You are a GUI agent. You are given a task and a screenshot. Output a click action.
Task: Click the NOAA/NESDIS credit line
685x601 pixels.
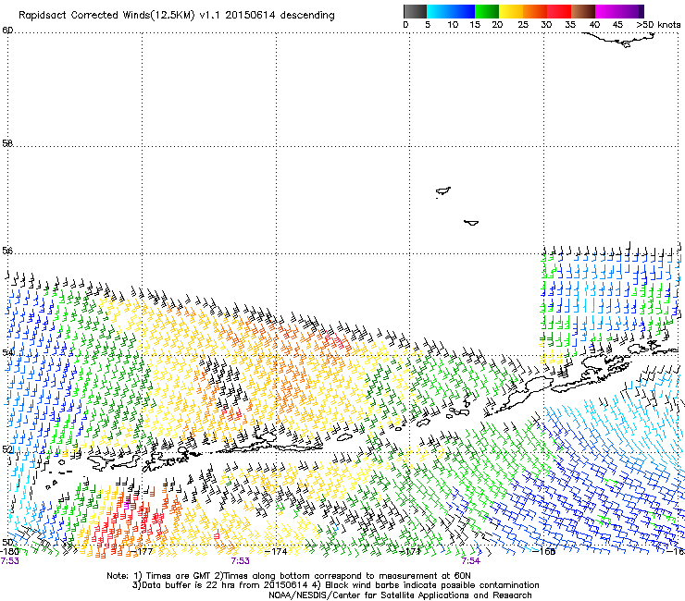[x=400, y=595]
